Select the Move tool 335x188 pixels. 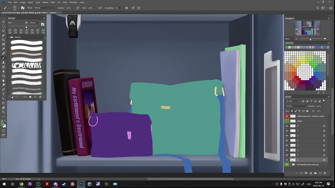coord(3,22)
